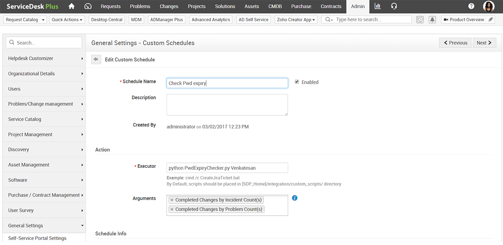Screen dimensions: 503x245
Task: Remove Completed Changes by Problem Count(s) argument
Action: coord(172,209)
